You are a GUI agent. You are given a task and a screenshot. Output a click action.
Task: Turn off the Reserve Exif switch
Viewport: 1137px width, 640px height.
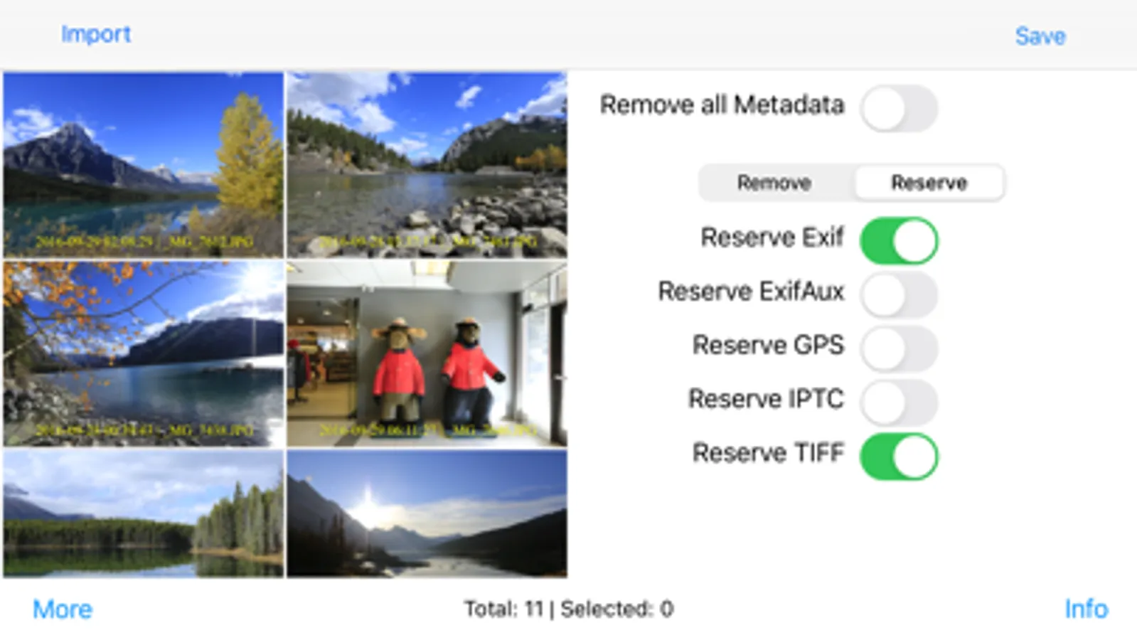[x=899, y=240]
